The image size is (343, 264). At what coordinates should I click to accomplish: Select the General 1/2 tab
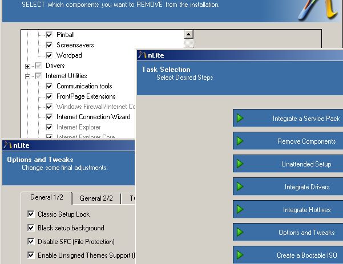pos(47,198)
